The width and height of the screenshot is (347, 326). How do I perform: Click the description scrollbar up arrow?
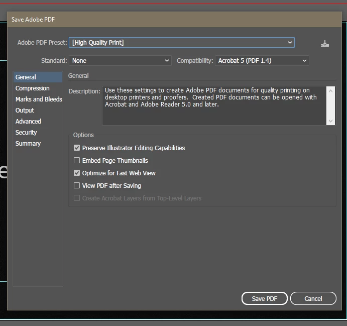(330, 91)
